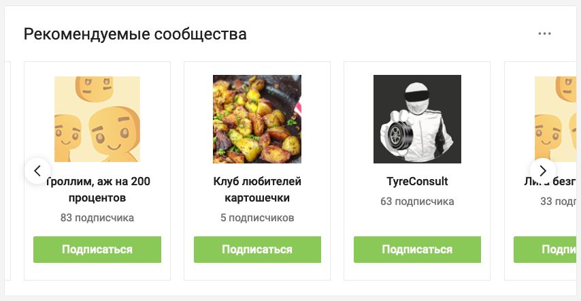581x301 pixels.
Task: Subscribe to Клуб любителей картошечки
Action: [x=257, y=249]
